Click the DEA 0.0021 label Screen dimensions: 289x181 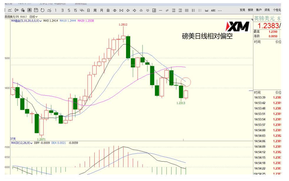tap(58, 143)
